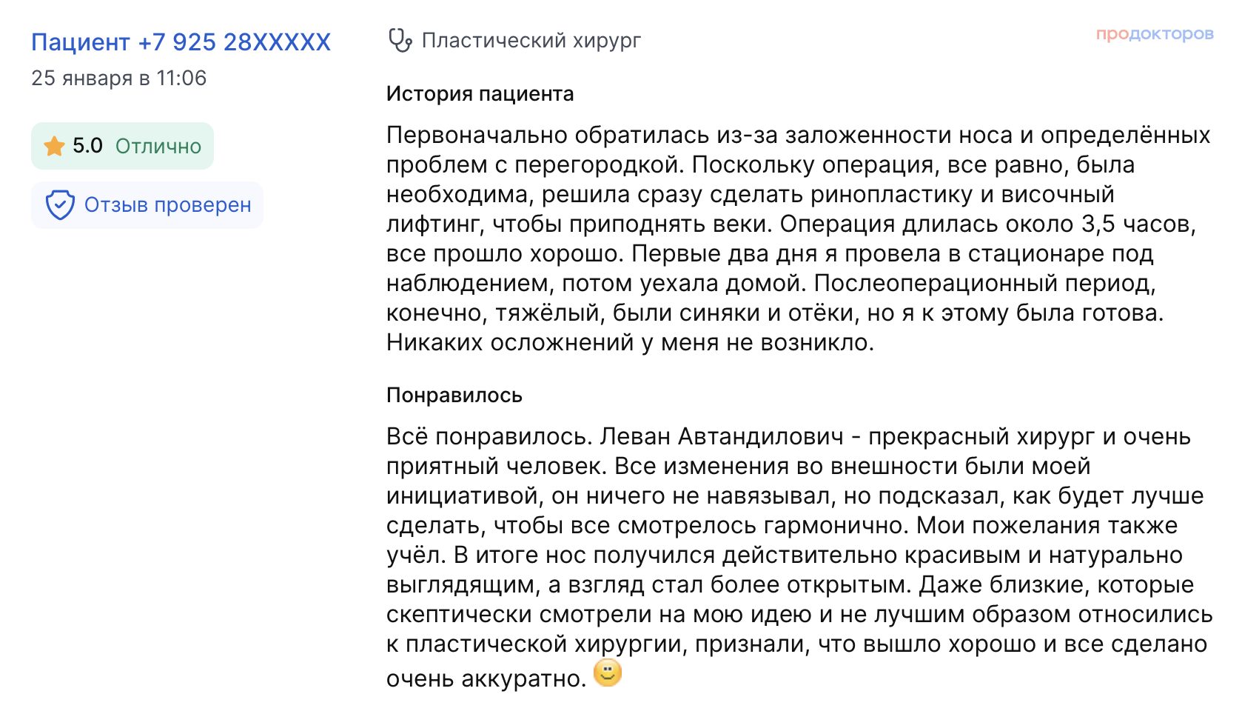Click the shield checkmark verification icon

coord(60,205)
